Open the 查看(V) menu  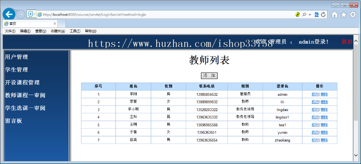[x=41, y=31]
